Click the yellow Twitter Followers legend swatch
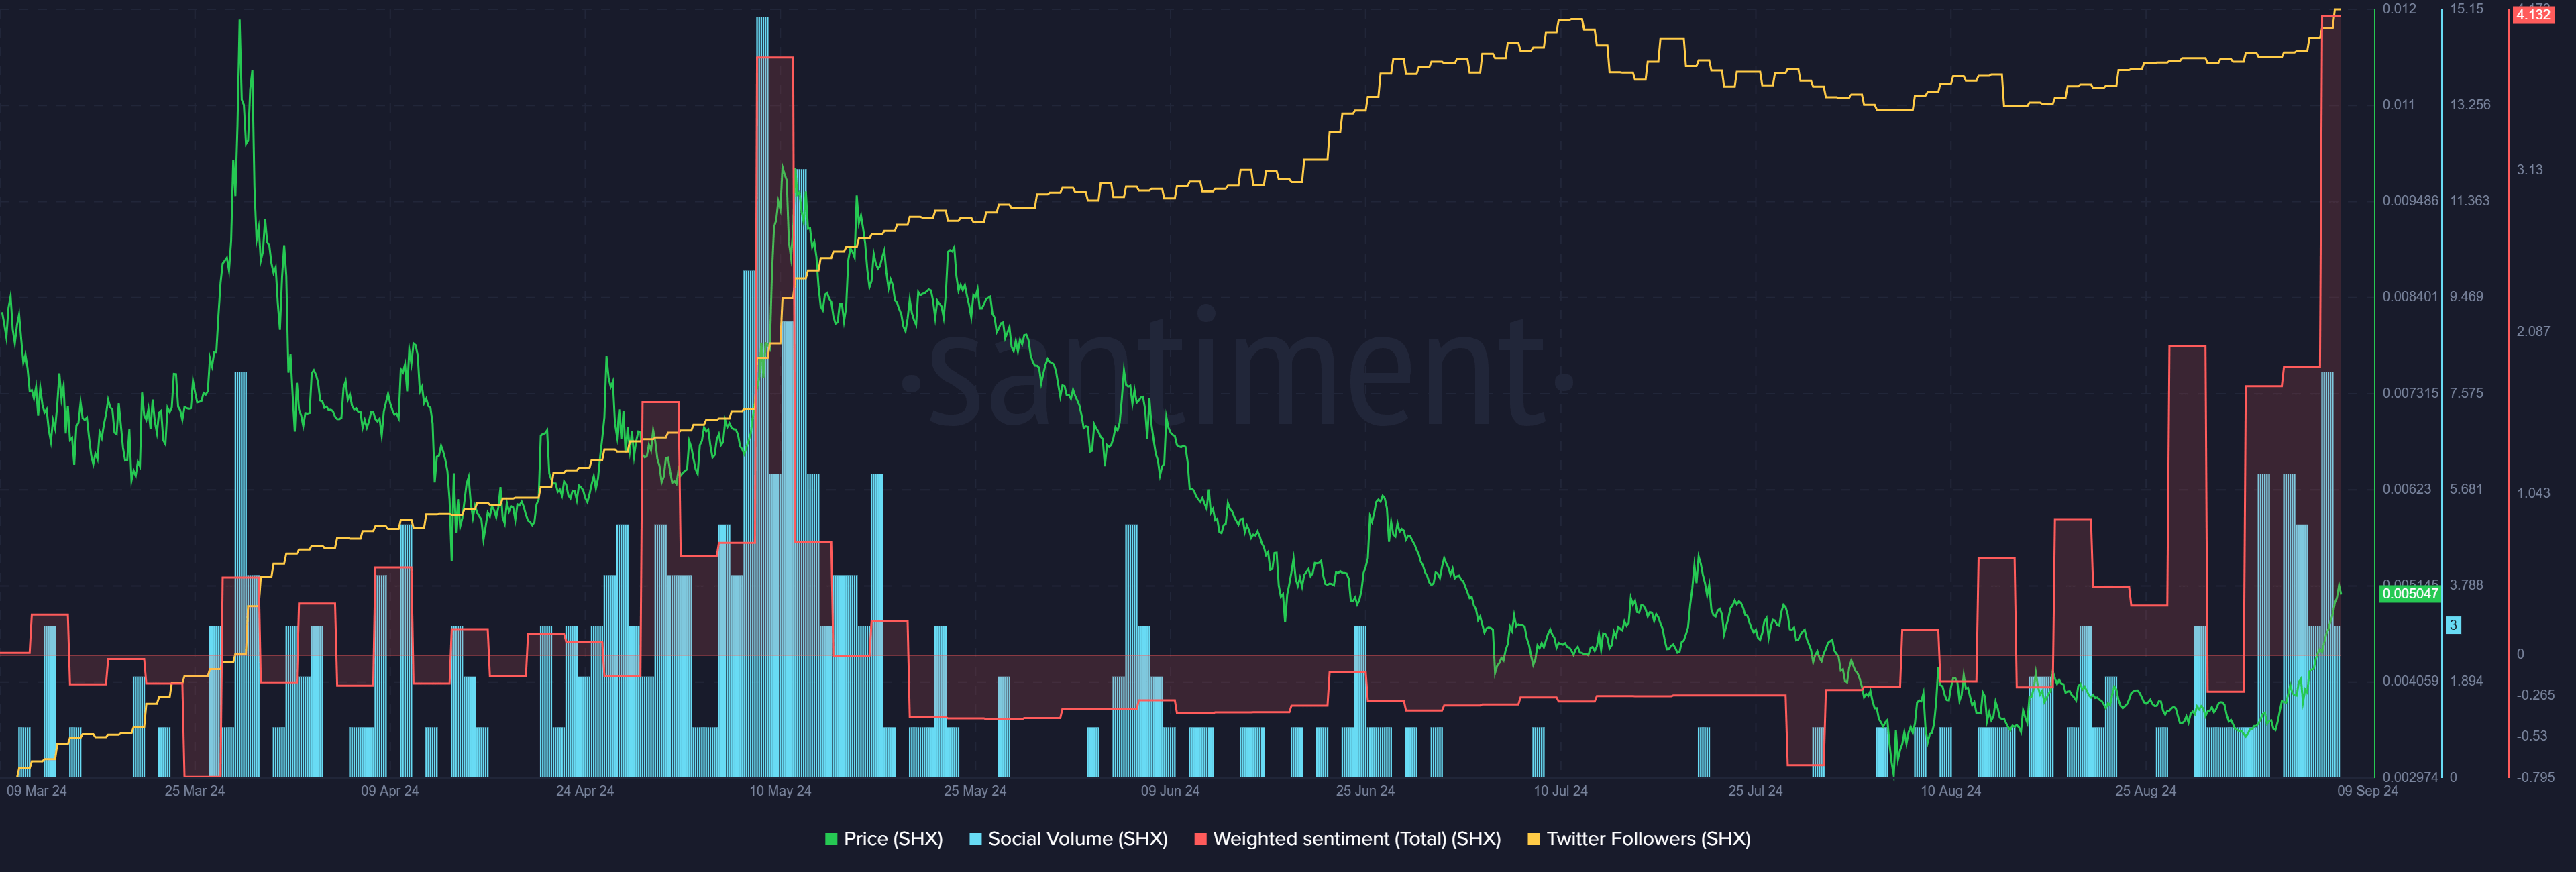Screen dimensions: 2576x872 1533,839
